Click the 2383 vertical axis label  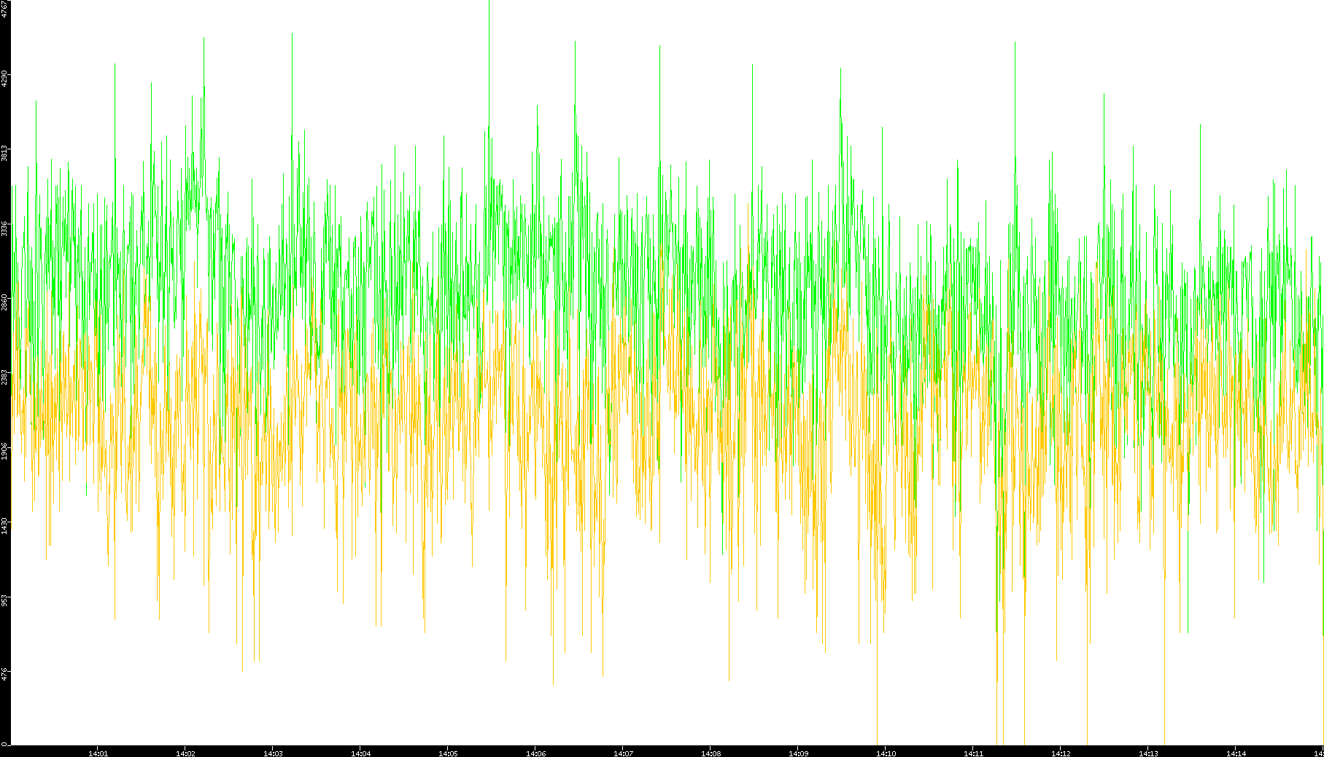(x=5, y=377)
